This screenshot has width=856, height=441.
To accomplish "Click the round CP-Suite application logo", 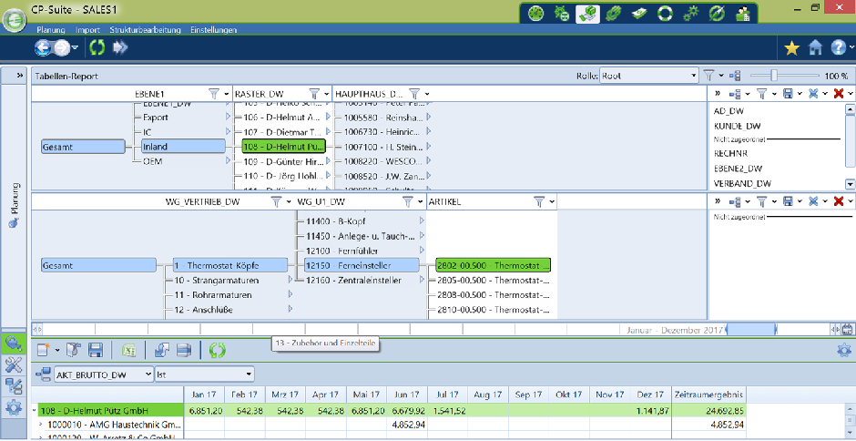I will 15,21.
